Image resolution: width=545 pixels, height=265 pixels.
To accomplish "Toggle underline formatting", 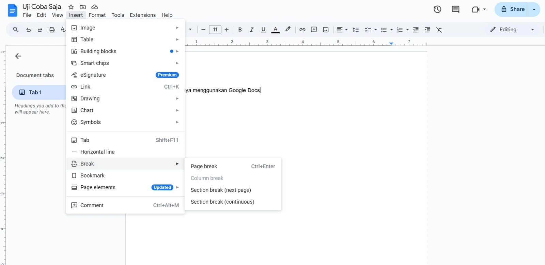I will 263,30.
